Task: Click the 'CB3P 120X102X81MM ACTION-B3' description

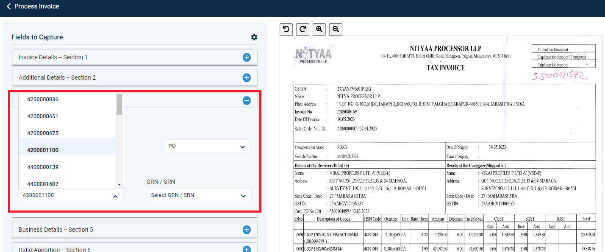Action: [x=331, y=234]
